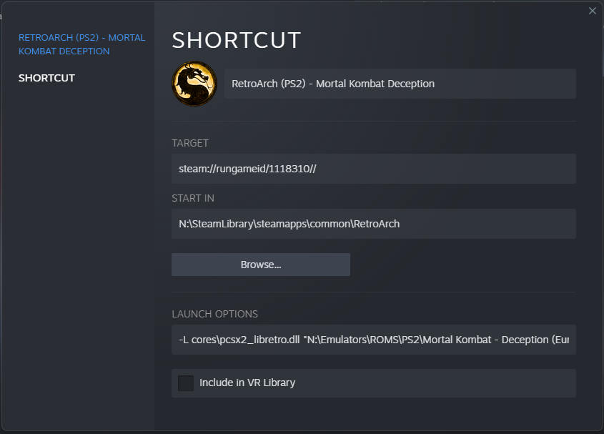Click the SHORTCUT heading label
604x434 pixels.
pos(237,41)
